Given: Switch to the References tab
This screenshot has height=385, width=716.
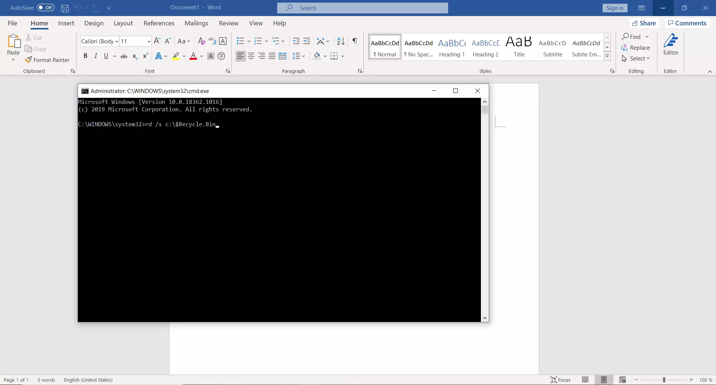Looking at the screenshot, I should tap(159, 23).
